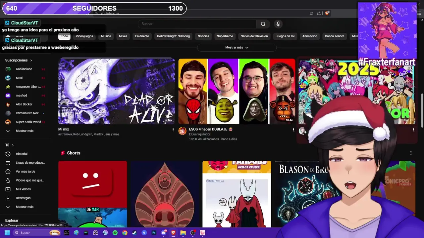The height and width of the screenshot is (238, 424).
Task: Expand Mostrar más under Tú section
Action: click(25, 207)
